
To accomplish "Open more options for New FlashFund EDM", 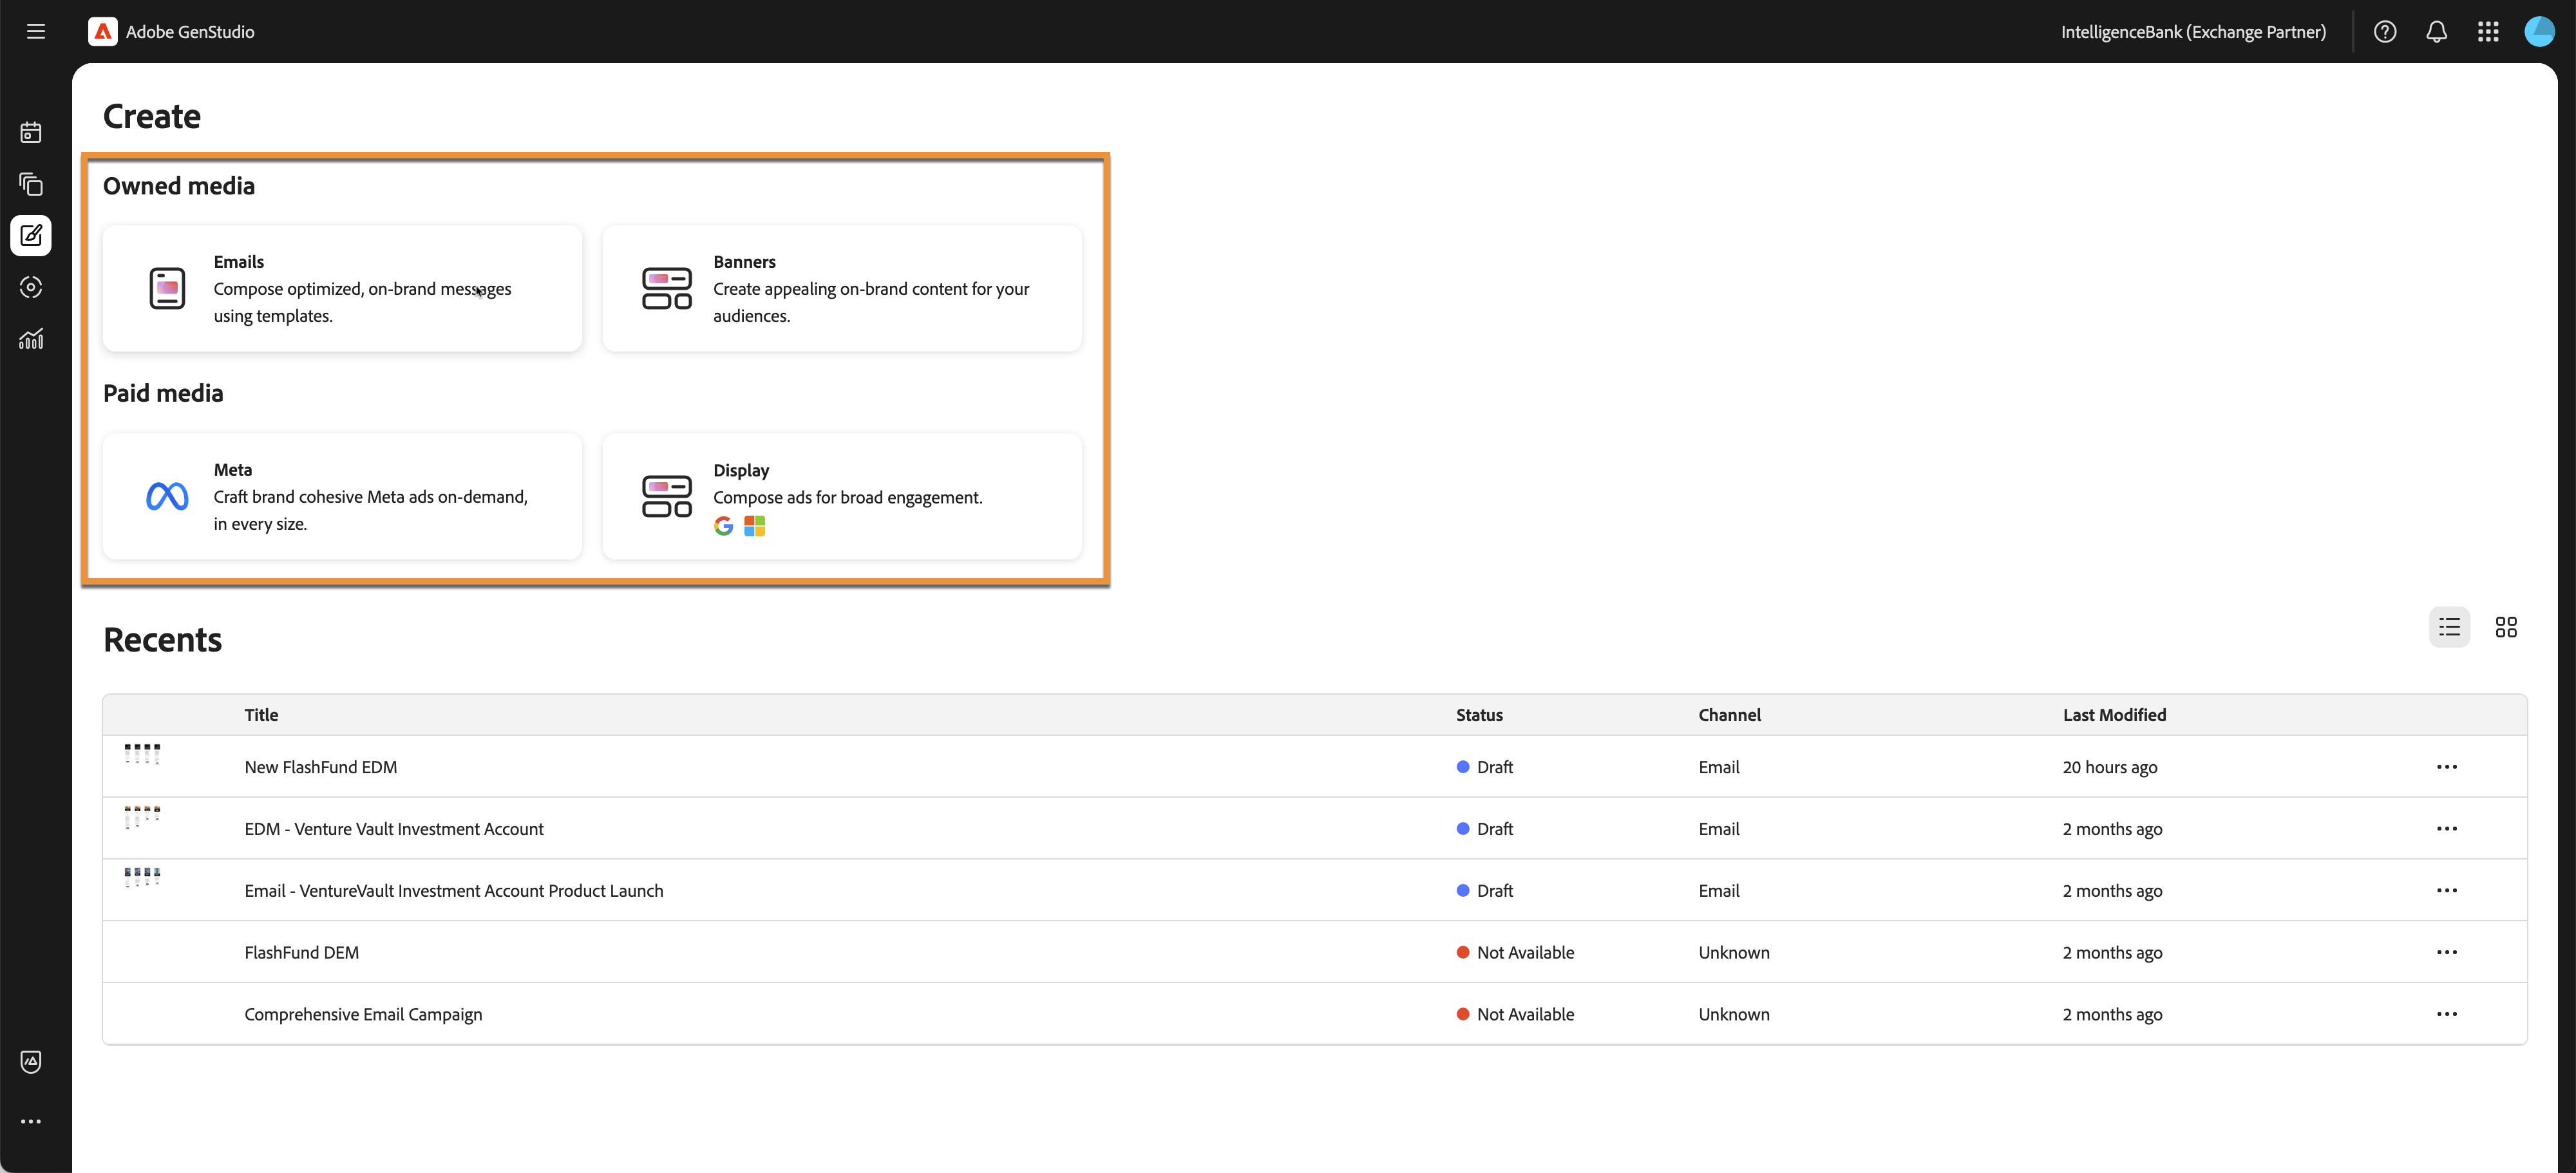I will (2447, 767).
